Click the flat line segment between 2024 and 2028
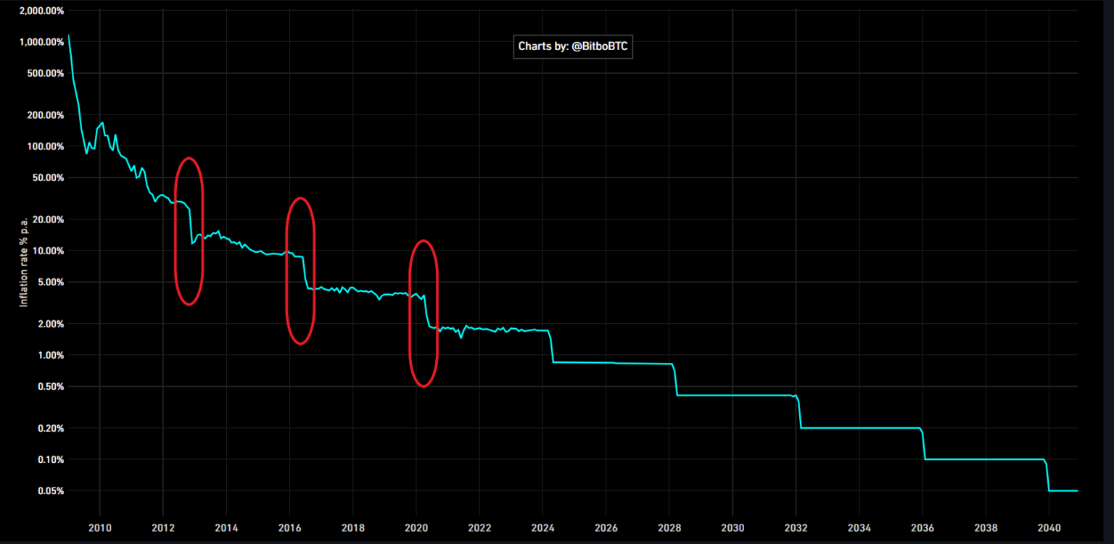The width and height of the screenshot is (1114, 544). tap(609, 362)
